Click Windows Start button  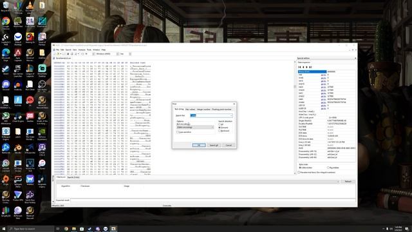point(4,229)
